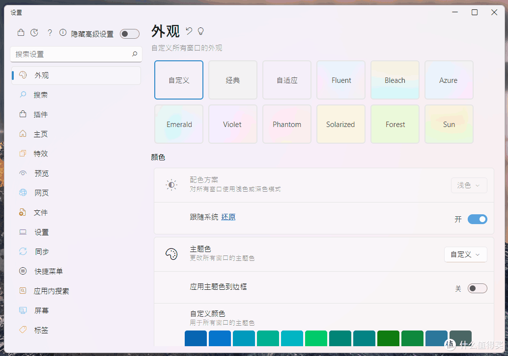Viewport: 508px width, 356px height.
Task: Click the palette icon in 主题色 row
Action: (171, 254)
